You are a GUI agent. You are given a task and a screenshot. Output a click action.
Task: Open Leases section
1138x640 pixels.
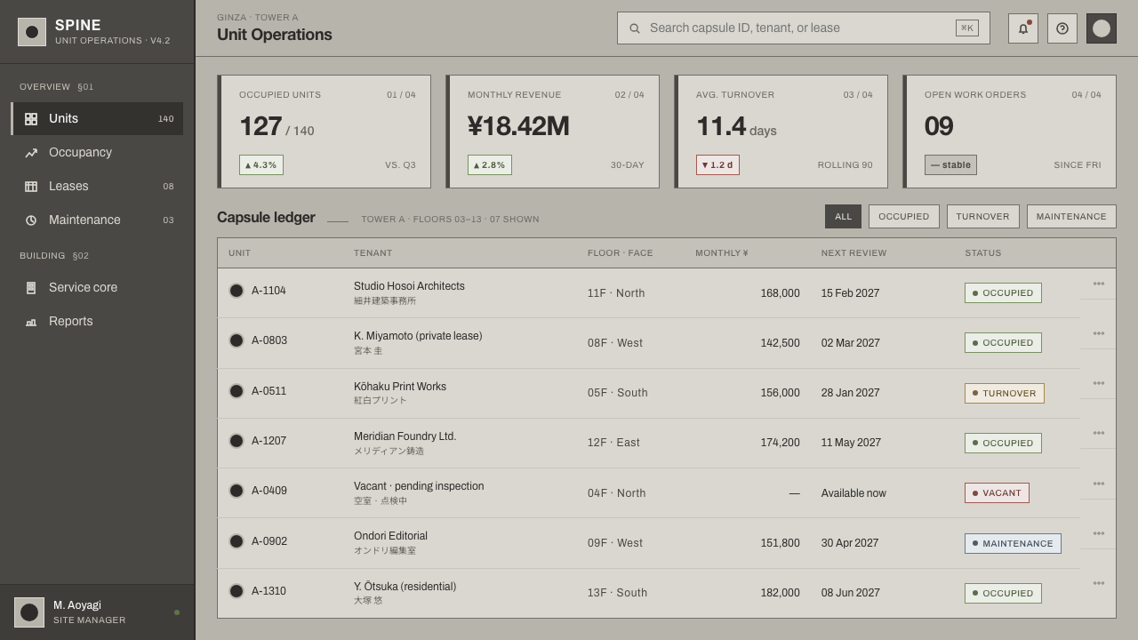click(x=97, y=187)
